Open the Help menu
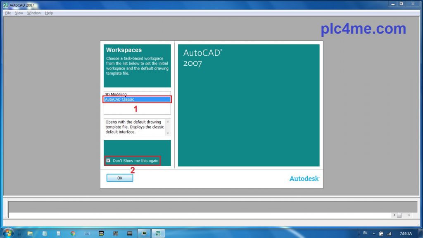The height and width of the screenshot is (238, 423). point(49,13)
